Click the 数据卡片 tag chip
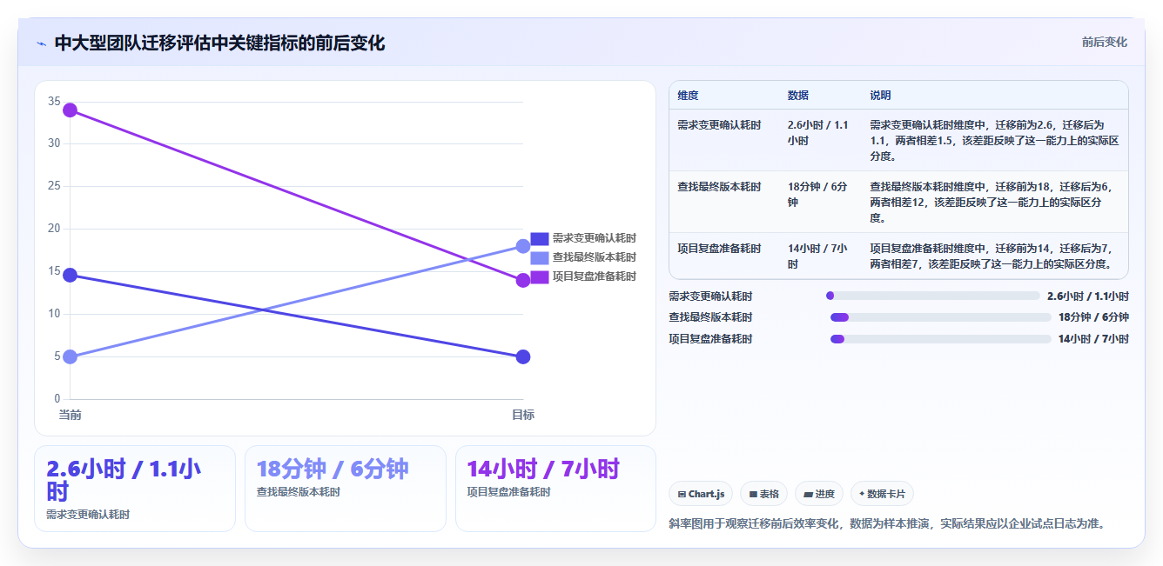Screen dimensions: 1163x566 (882, 494)
